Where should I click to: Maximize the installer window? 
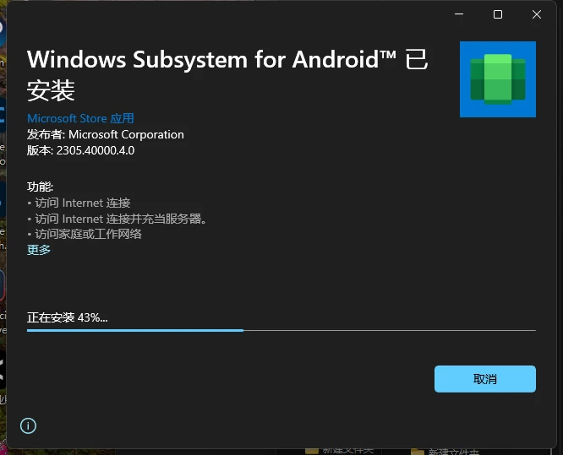coord(498,14)
